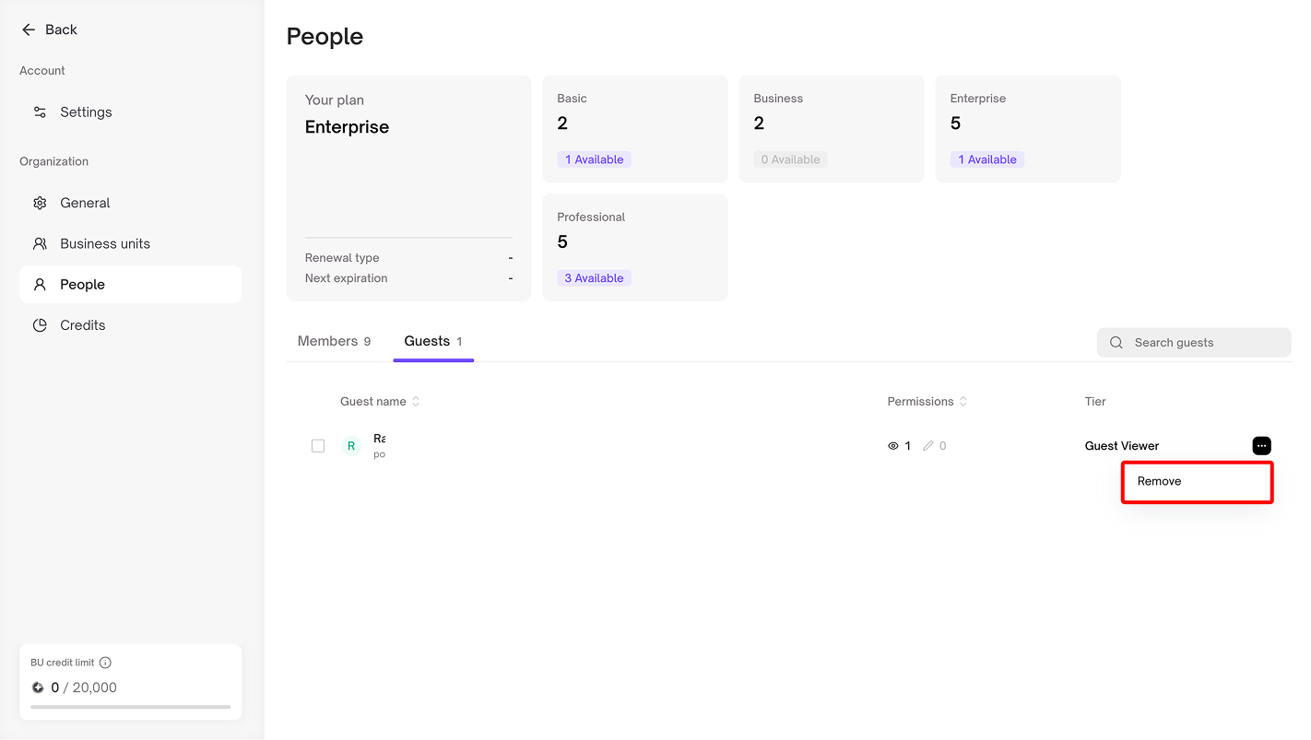Go to Business units page

[104, 243]
